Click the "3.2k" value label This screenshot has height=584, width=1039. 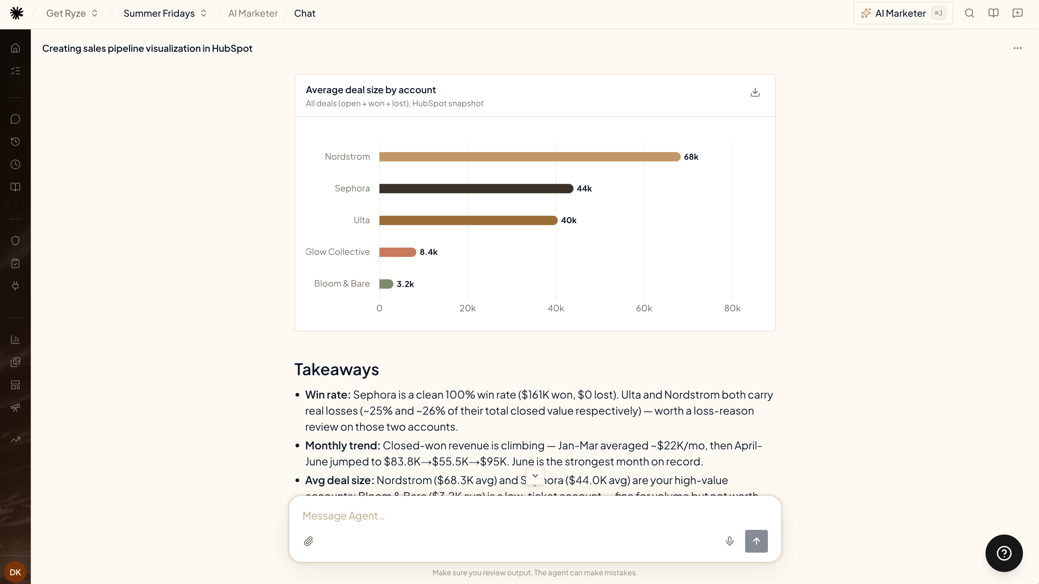click(x=405, y=284)
